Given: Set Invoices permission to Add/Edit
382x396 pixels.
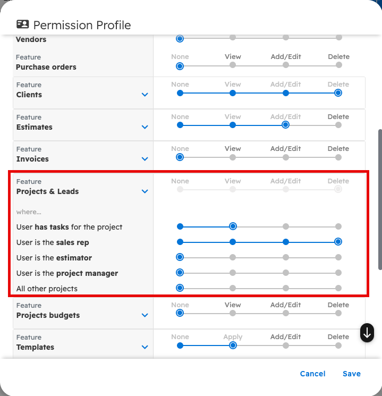Looking at the screenshot, I should point(286,157).
